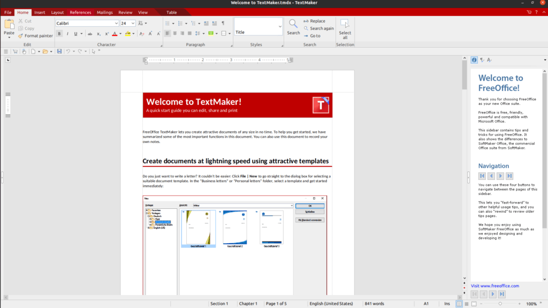Viewport: 548px width, 308px height.
Task: Toggle left paragraph alignment
Action: (x=168, y=34)
